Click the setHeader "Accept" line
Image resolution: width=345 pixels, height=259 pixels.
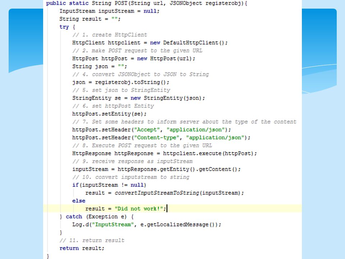(x=152, y=130)
